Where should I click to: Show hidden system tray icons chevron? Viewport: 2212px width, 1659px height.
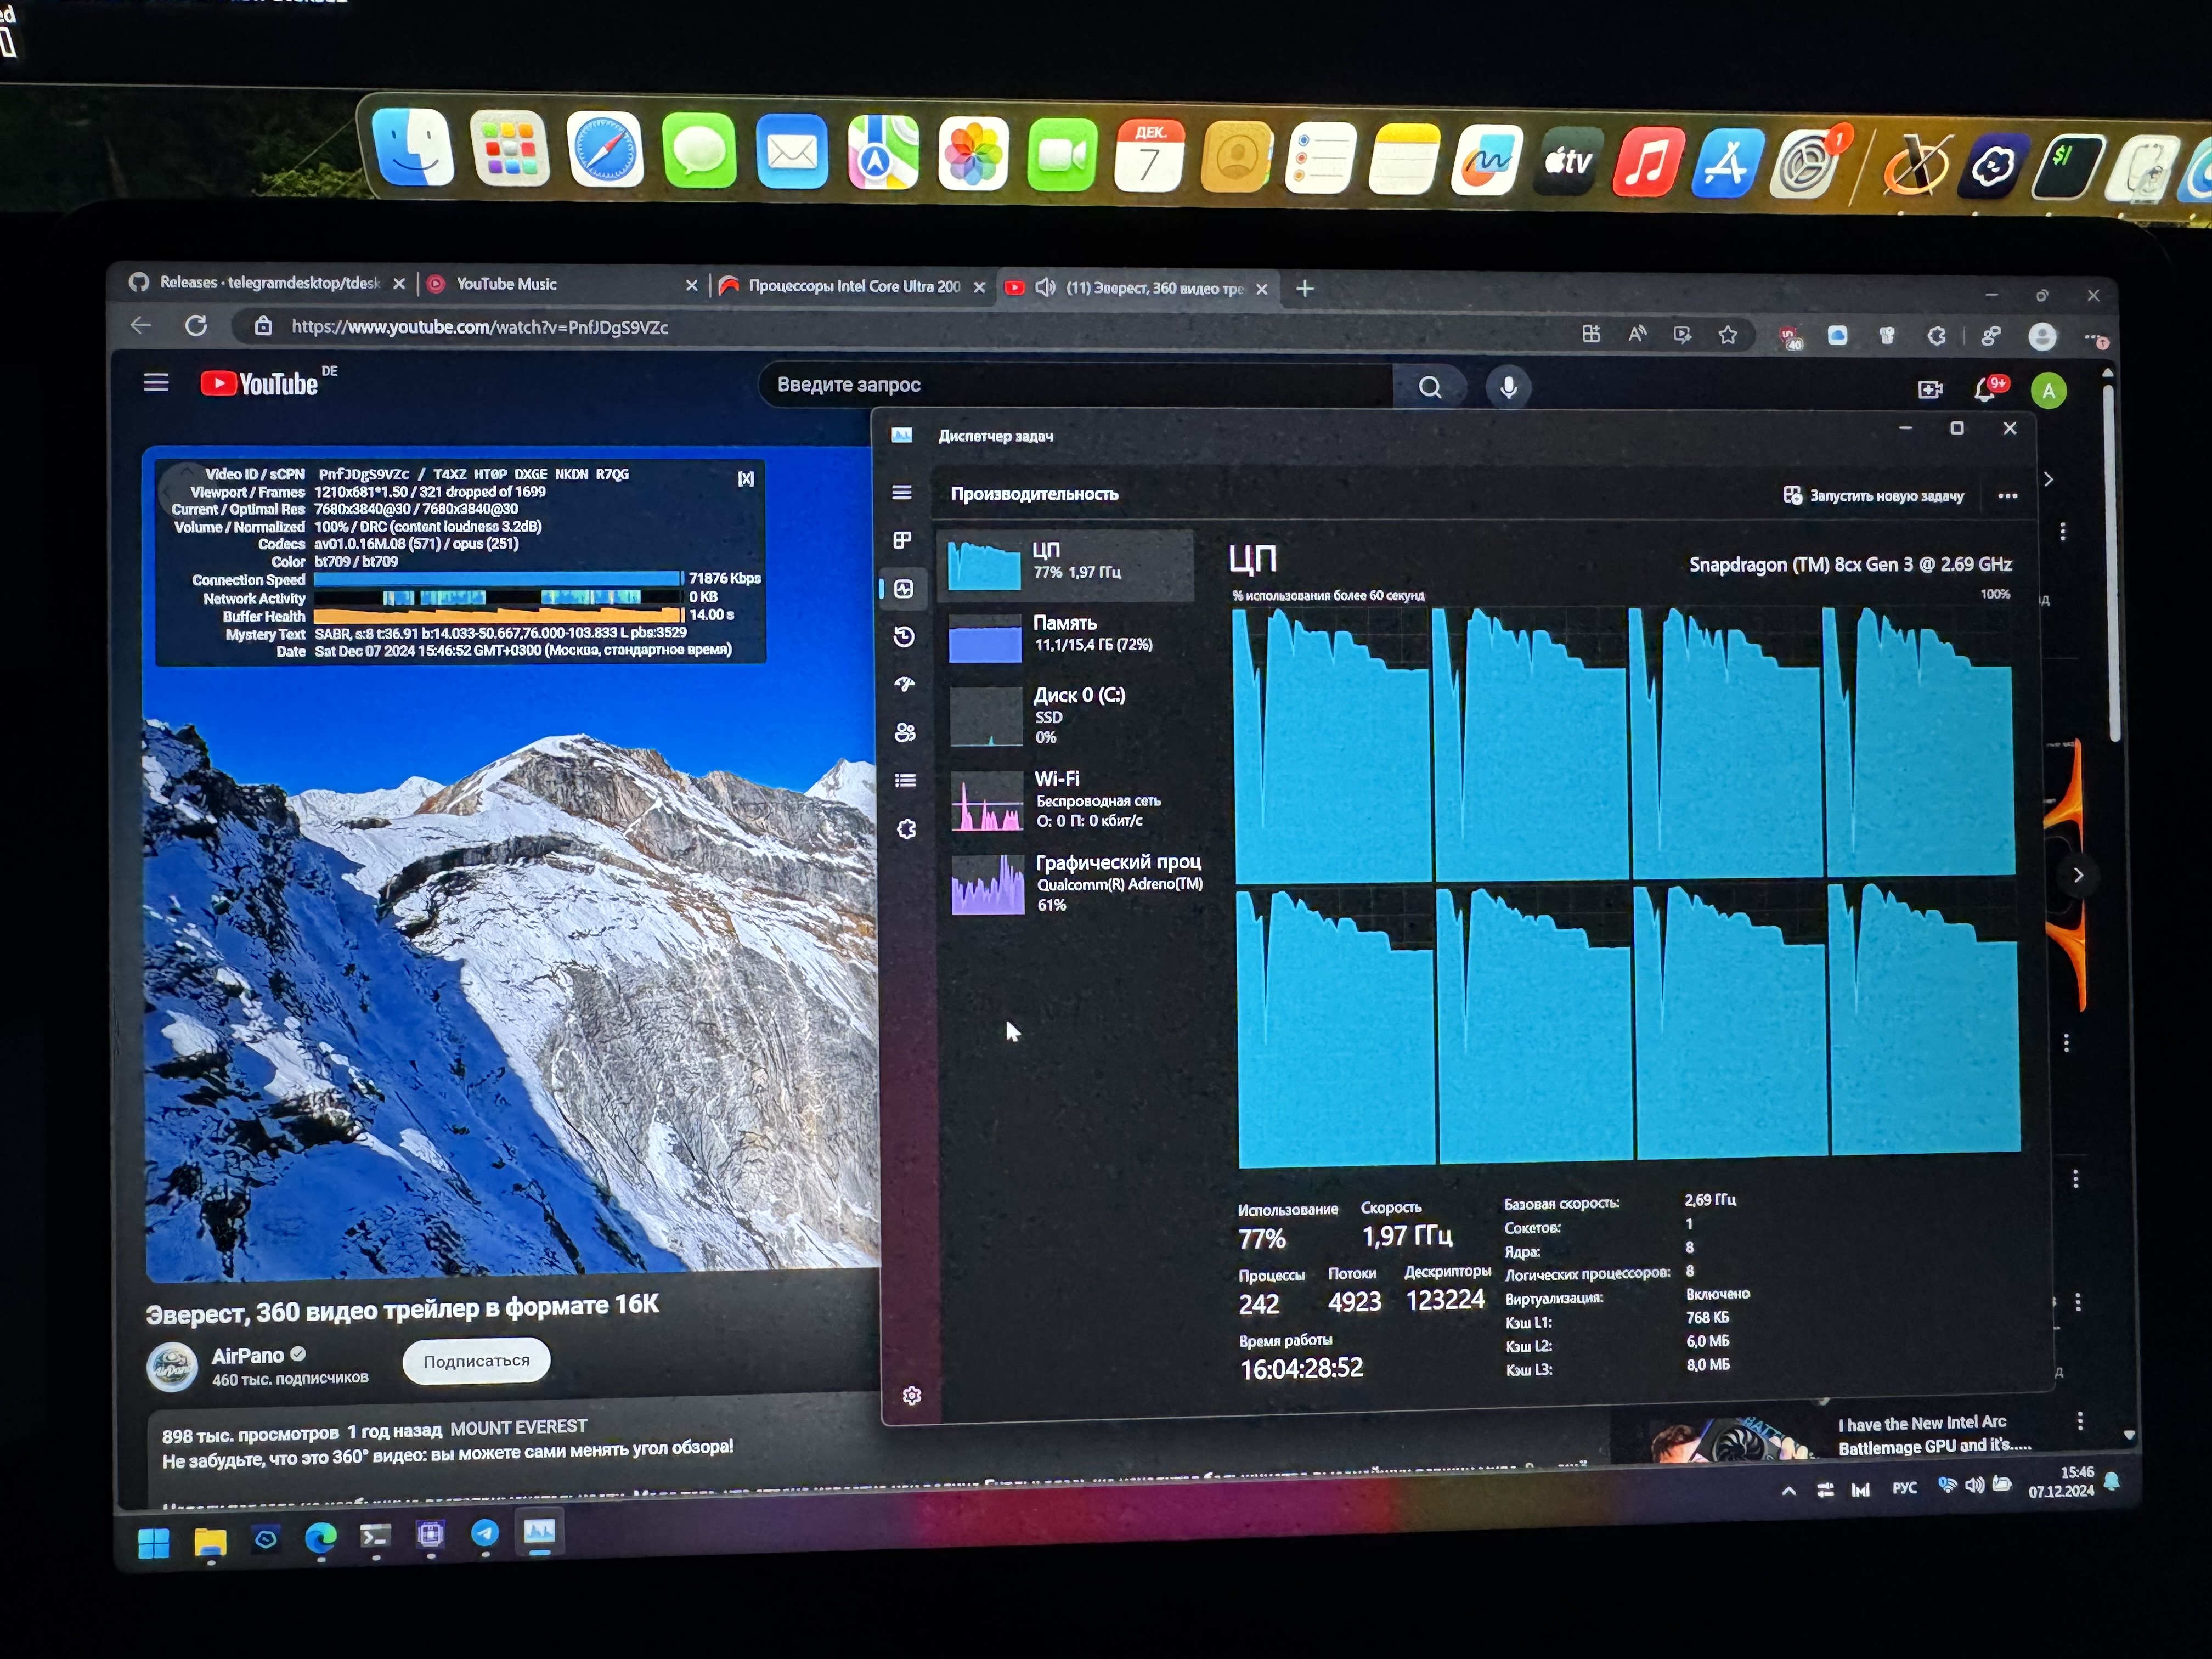[1788, 1491]
